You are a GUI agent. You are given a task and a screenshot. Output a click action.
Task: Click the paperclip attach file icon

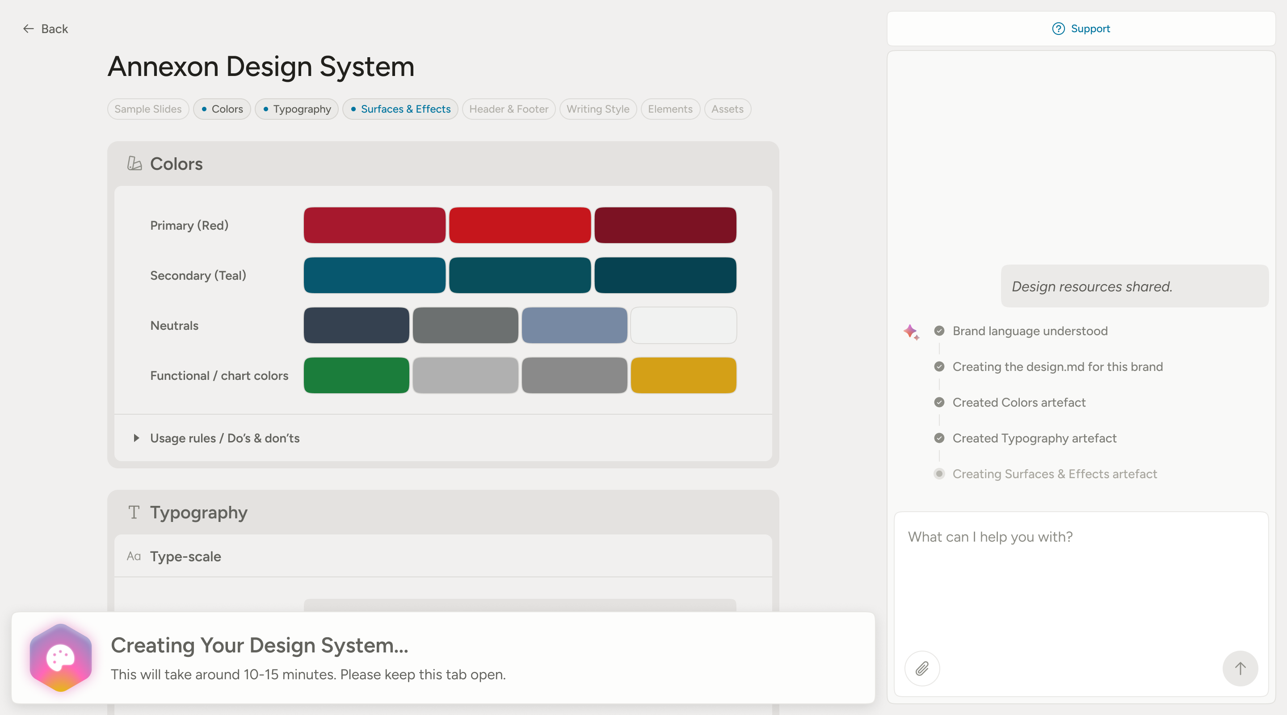coord(922,668)
